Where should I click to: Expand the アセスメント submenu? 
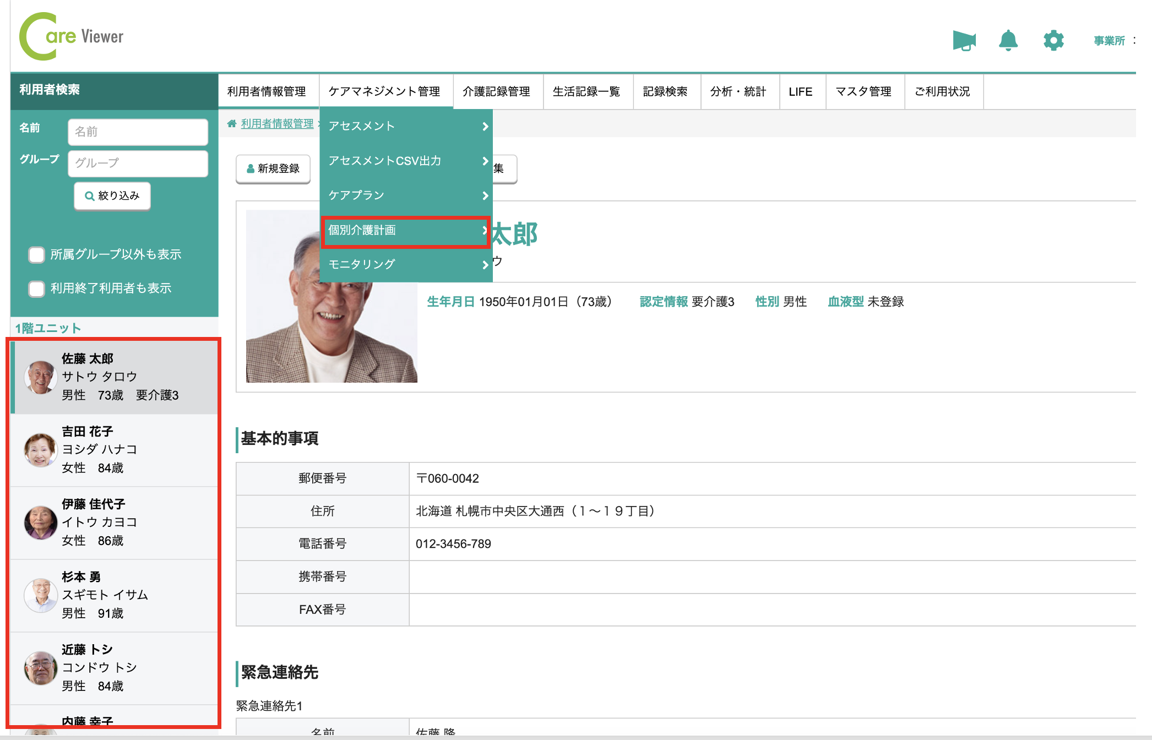(x=406, y=126)
